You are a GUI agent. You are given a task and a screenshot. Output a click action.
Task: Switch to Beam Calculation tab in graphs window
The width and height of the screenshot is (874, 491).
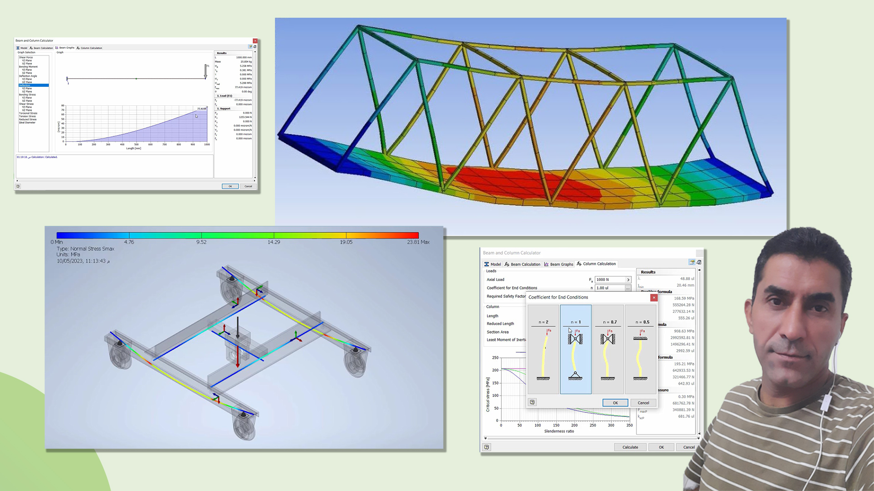(x=41, y=48)
